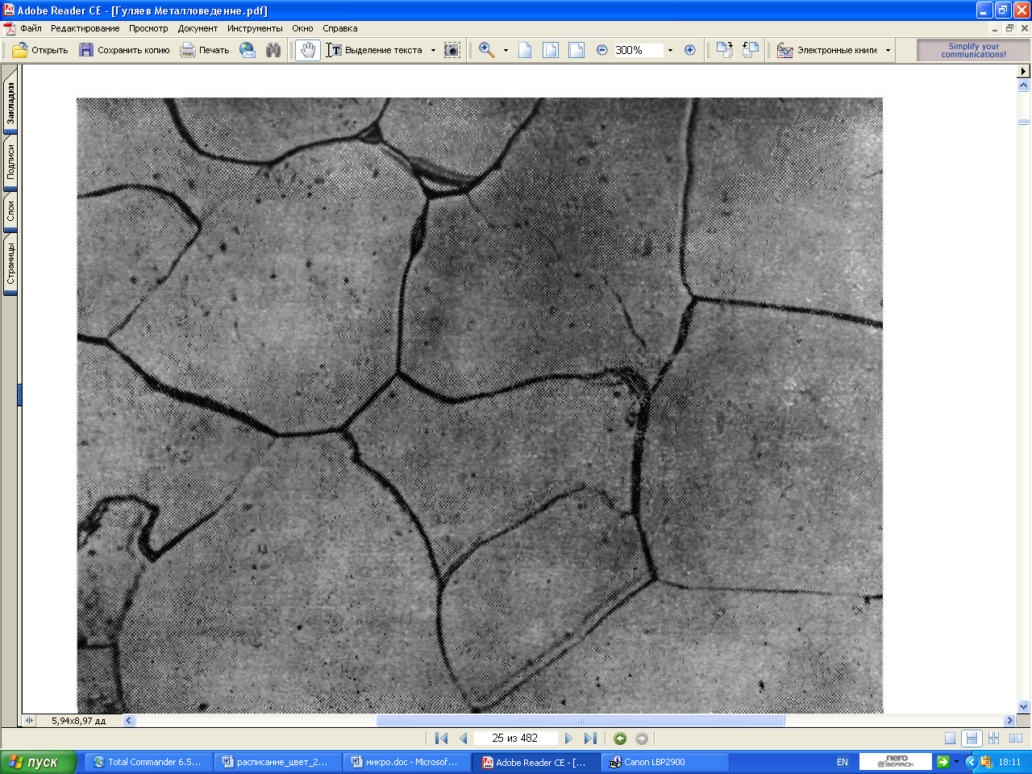Screen dimensions: 1032x774
Task: Rotate page counterclockwise icon
Action: tap(751, 50)
